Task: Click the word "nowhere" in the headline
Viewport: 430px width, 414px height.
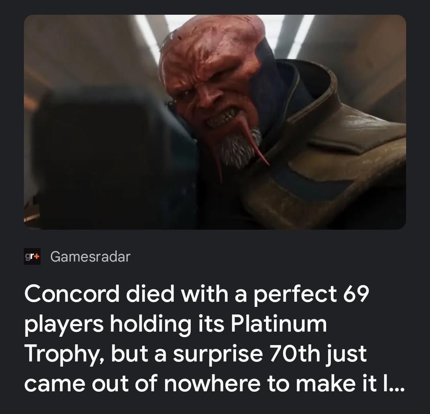Action: click(x=212, y=384)
